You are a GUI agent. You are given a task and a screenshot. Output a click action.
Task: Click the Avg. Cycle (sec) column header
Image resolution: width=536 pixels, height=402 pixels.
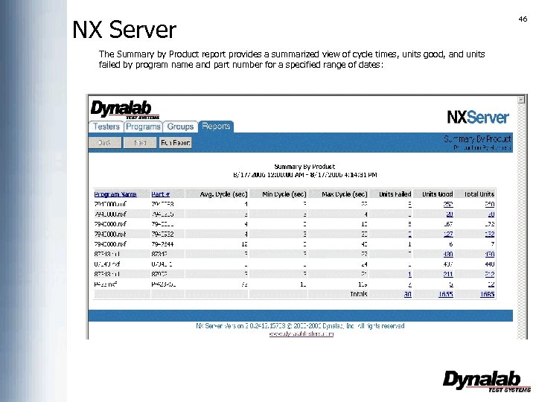click(x=223, y=194)
